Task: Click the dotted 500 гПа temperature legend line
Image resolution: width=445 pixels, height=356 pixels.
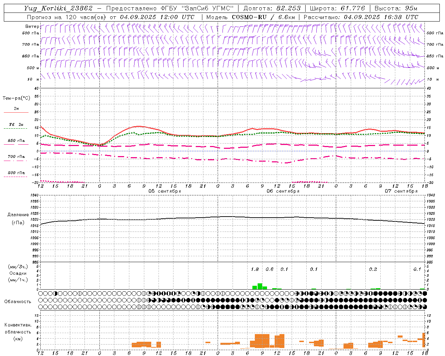Action: pyautogui.click(x=16, y=177)
